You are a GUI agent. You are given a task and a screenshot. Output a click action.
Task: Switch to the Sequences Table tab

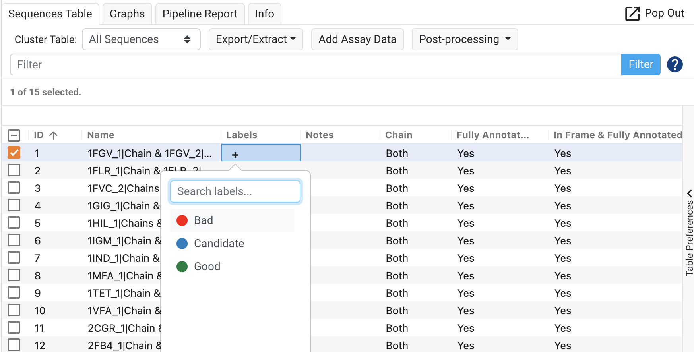(x=50, y=14)
